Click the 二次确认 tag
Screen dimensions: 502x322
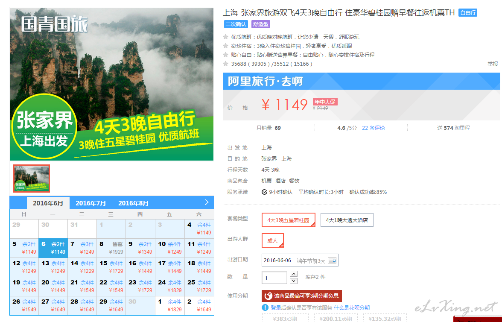[x=236, y=24]
